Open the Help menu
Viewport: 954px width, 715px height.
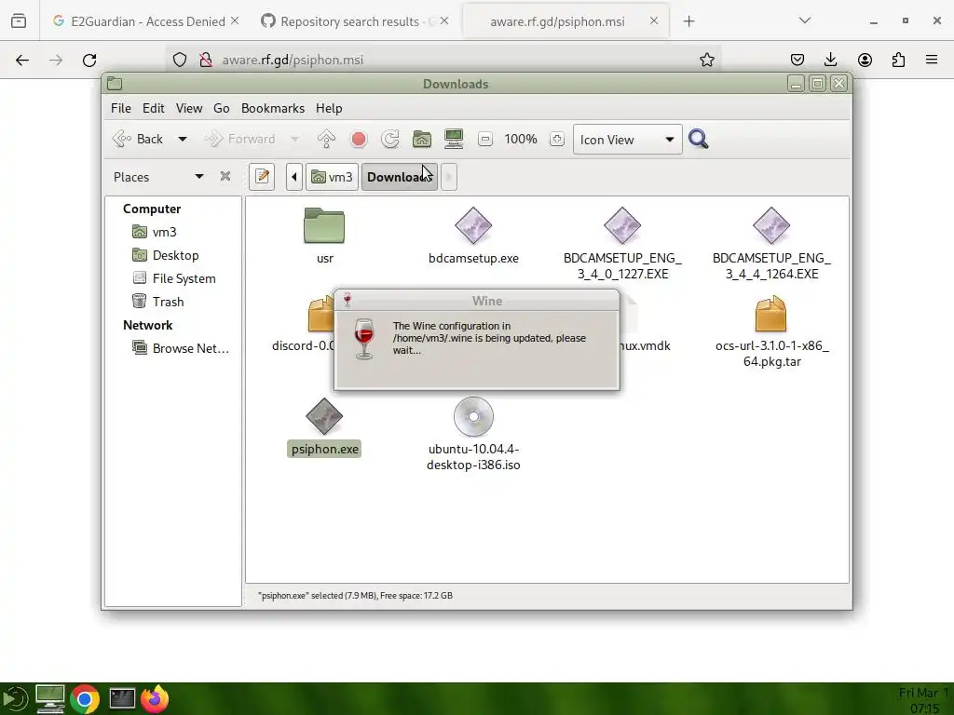(x=329, y=108)
